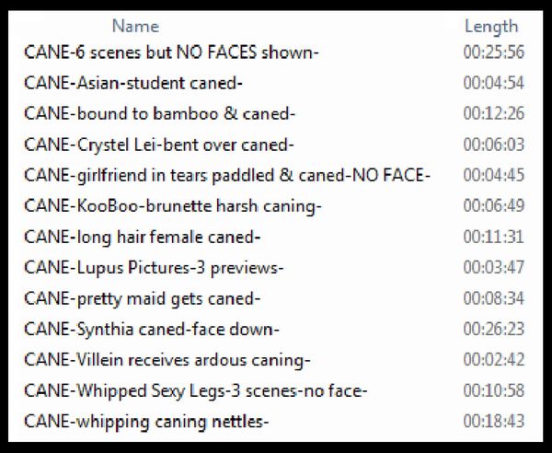Click the 00:25:56 length value
The height and width of the screenshot is (453, 552).
click(x=493, y=52)
